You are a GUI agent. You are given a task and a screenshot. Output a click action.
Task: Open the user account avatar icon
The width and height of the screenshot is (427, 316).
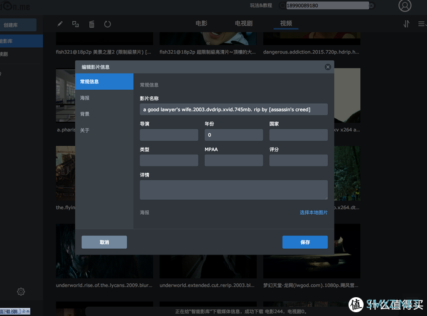tap(405, 6)
